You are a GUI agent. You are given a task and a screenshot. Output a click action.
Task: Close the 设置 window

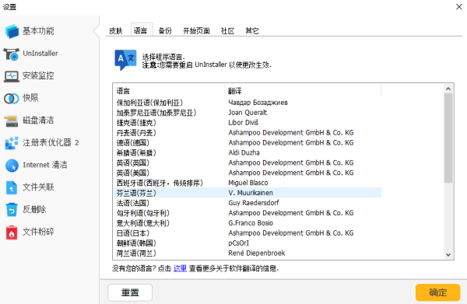(459, 6)
